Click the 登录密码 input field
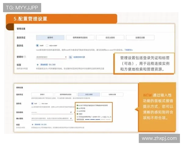 pos(52,112)
